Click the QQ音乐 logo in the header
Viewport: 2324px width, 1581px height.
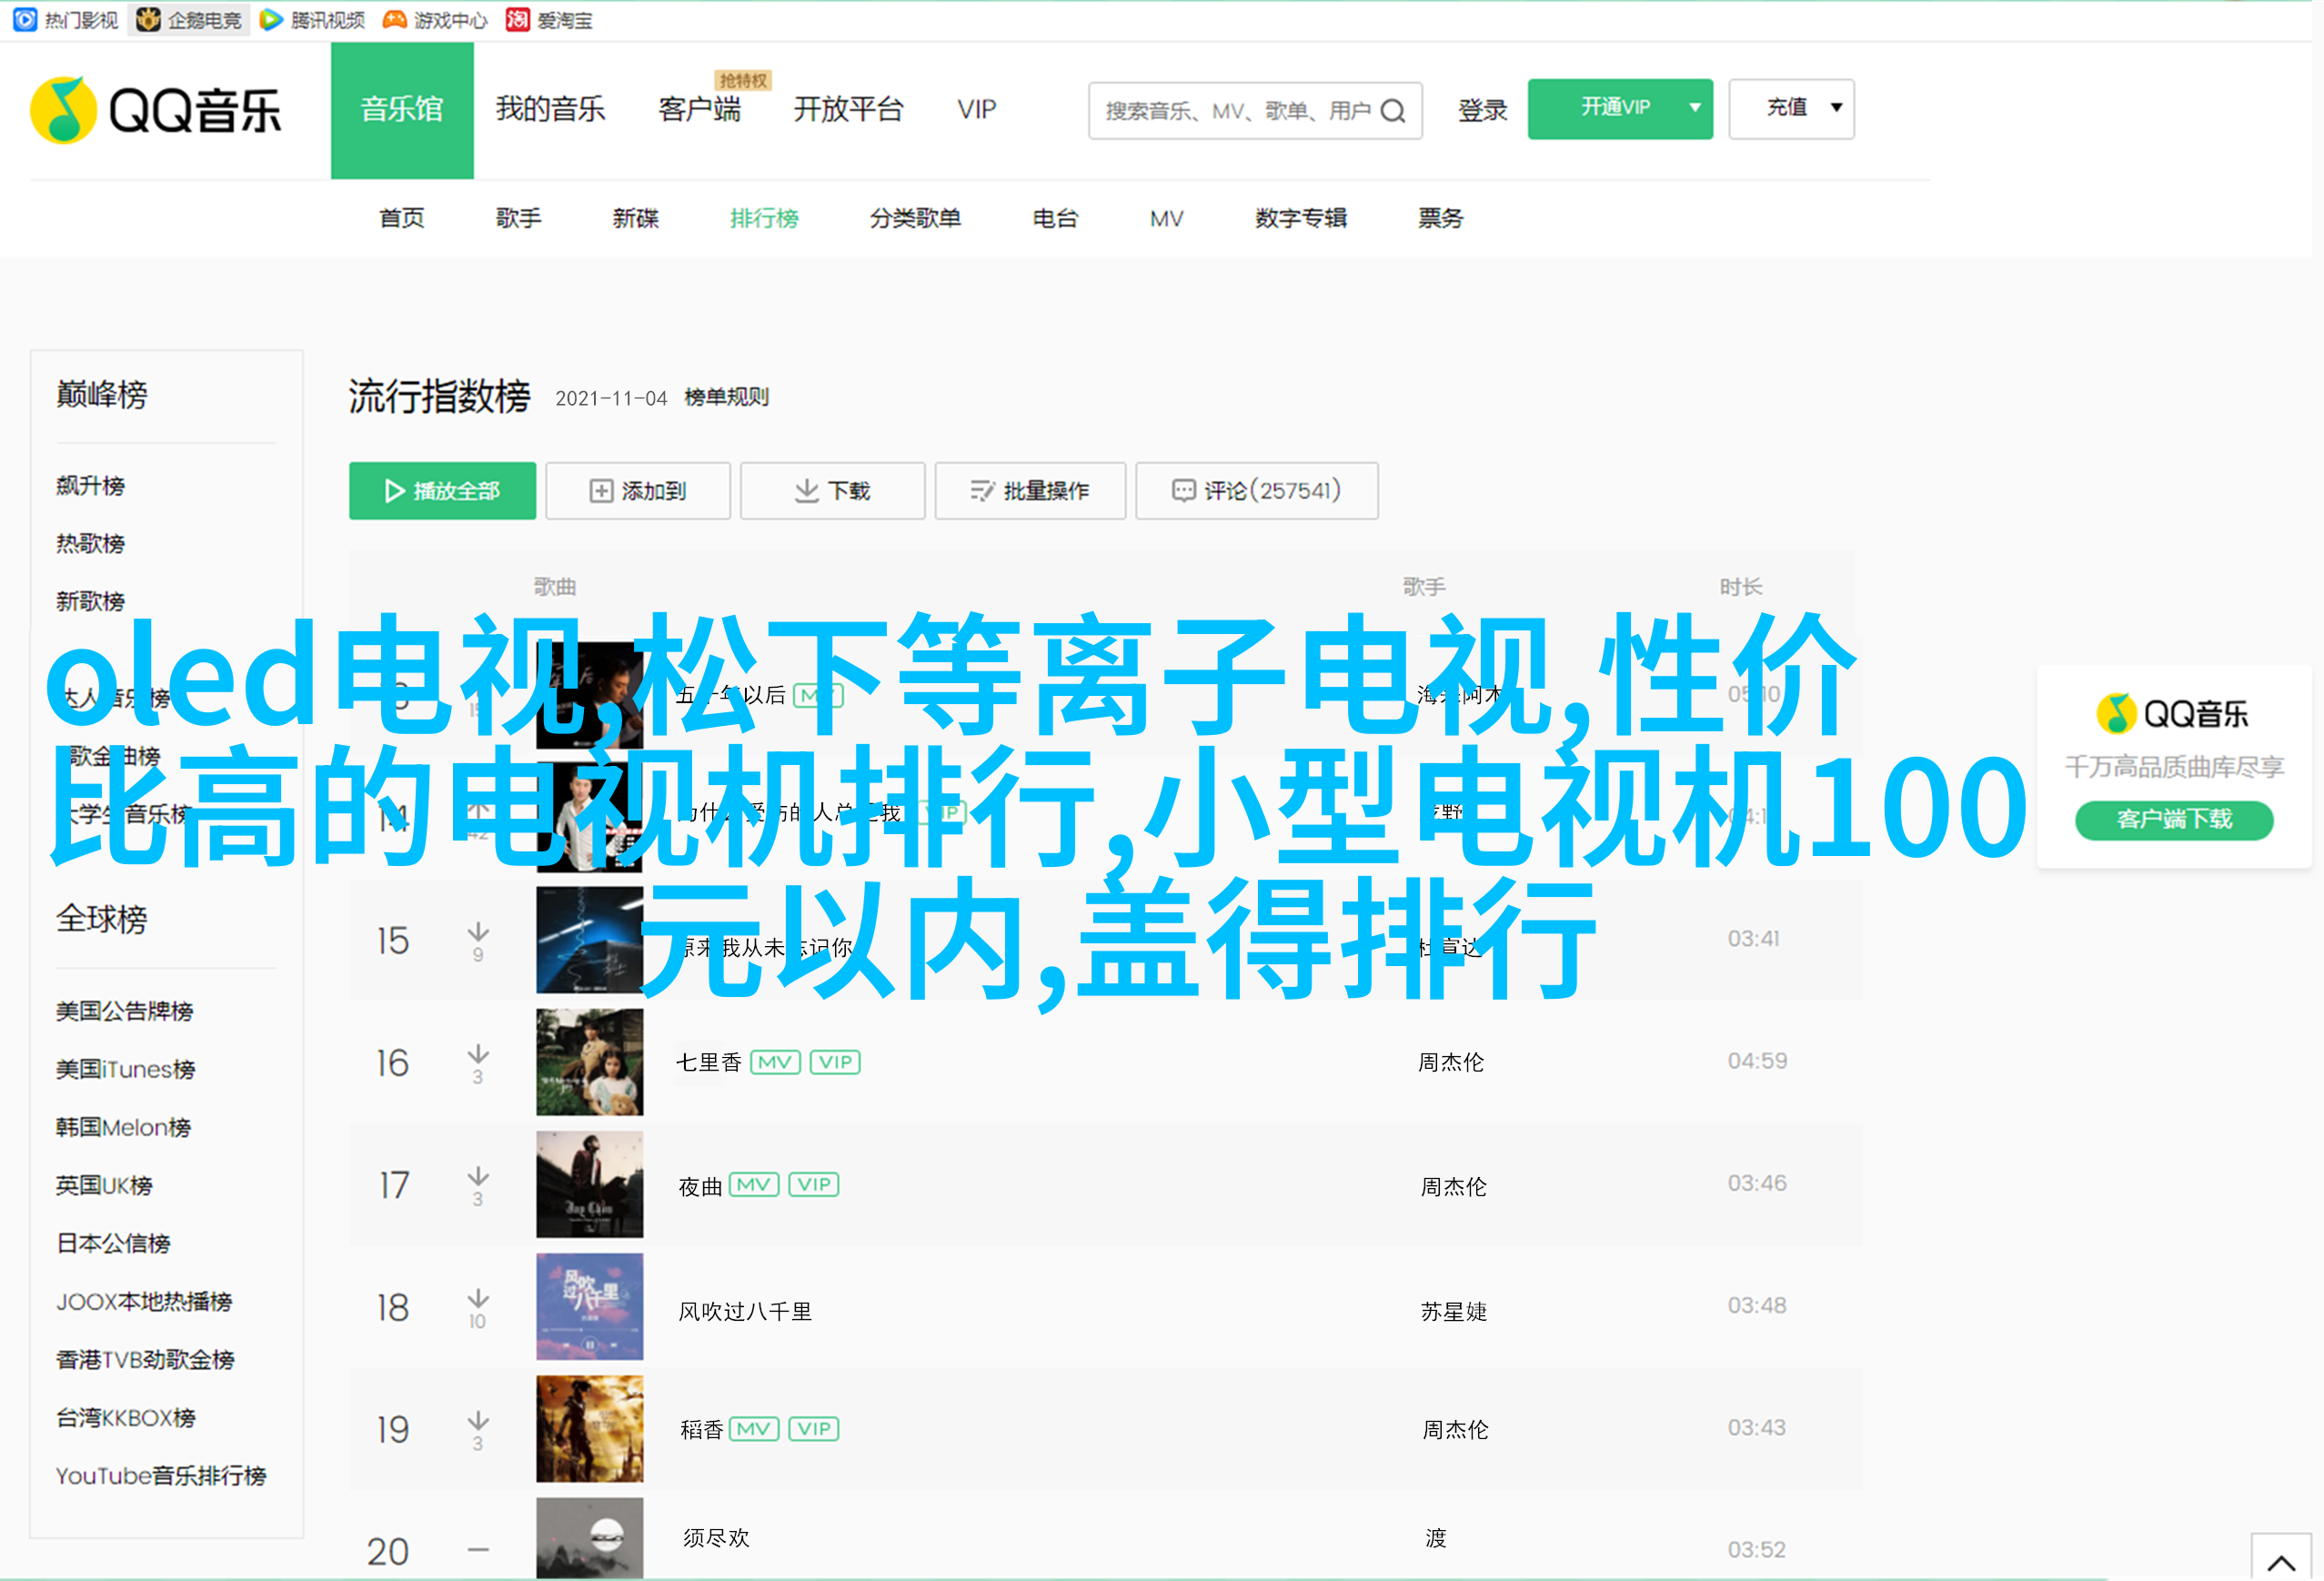156,110
